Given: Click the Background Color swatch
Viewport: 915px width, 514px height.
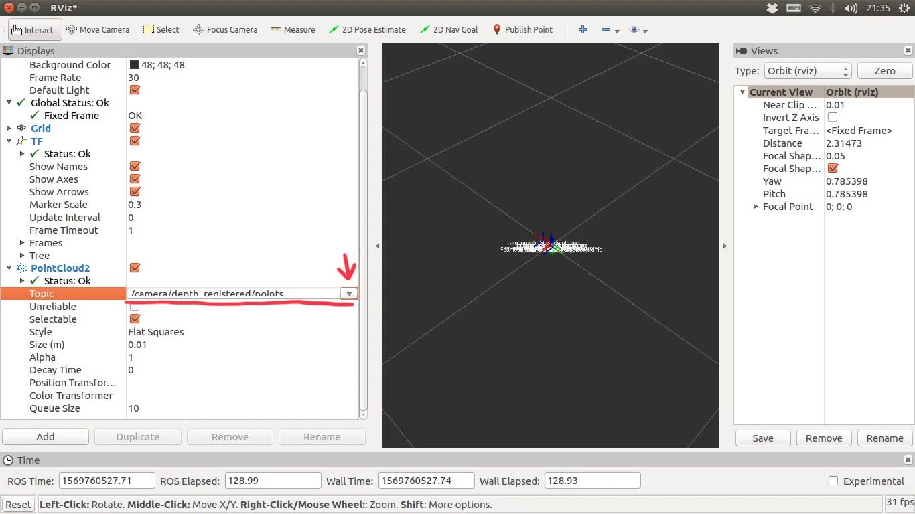Looking at the screenshot, I should 134,65.
